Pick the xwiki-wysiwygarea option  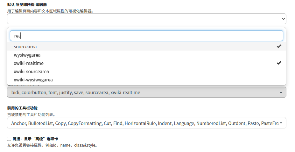pyautogui.click(x=33, y=80)
